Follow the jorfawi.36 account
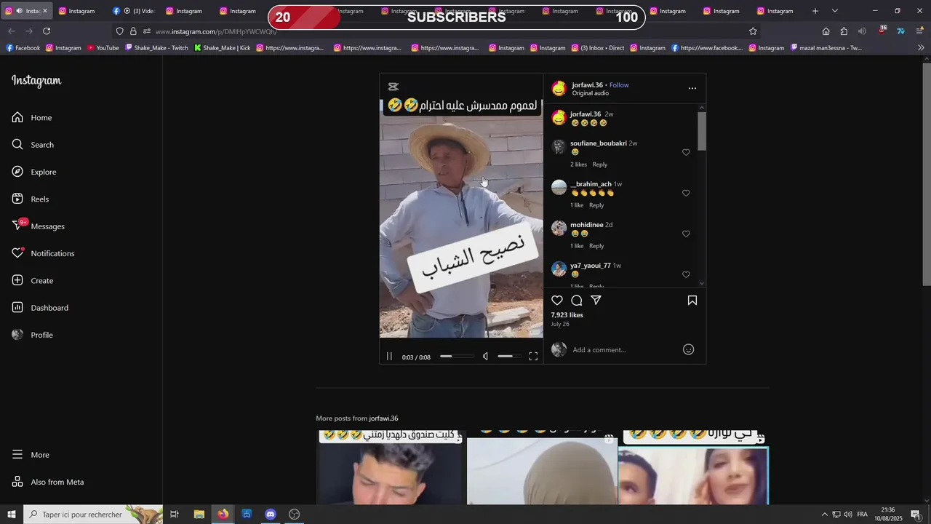Viewport: 931px width, 524px height. [619, 85]
